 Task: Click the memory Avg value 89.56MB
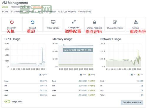tap(83, 95)
